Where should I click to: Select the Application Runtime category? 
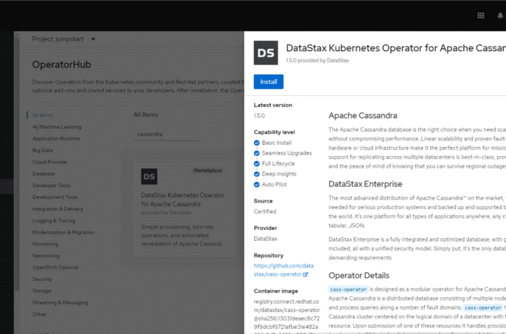pyautogui.click(x=56, y=139)
